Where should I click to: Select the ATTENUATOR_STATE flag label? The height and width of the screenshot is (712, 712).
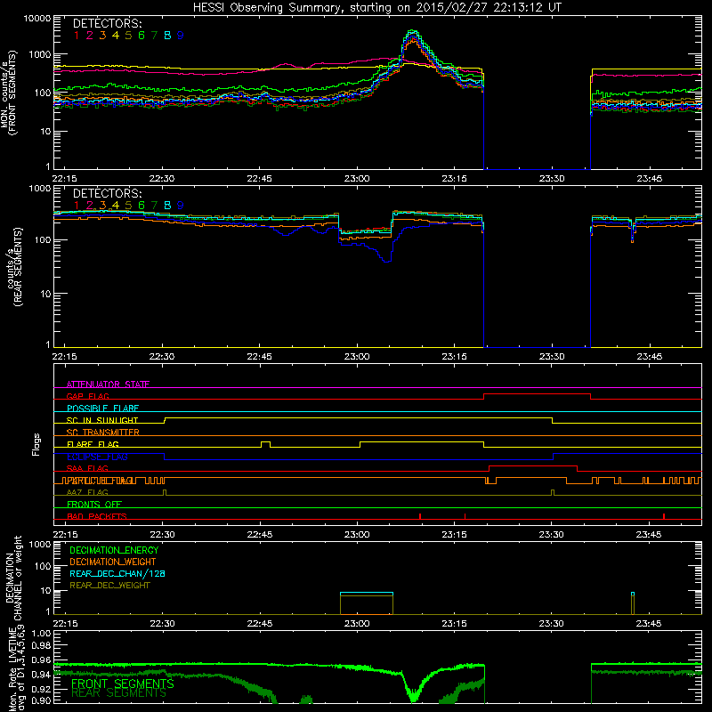(x=108, y=384)
